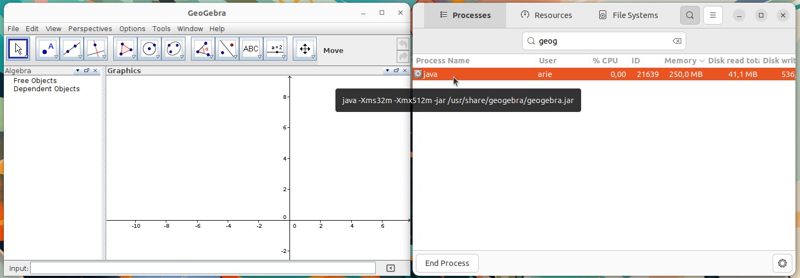Click the Redo arrow in GeoGebra
The image size is (800, 278).
tap(403, 56)
